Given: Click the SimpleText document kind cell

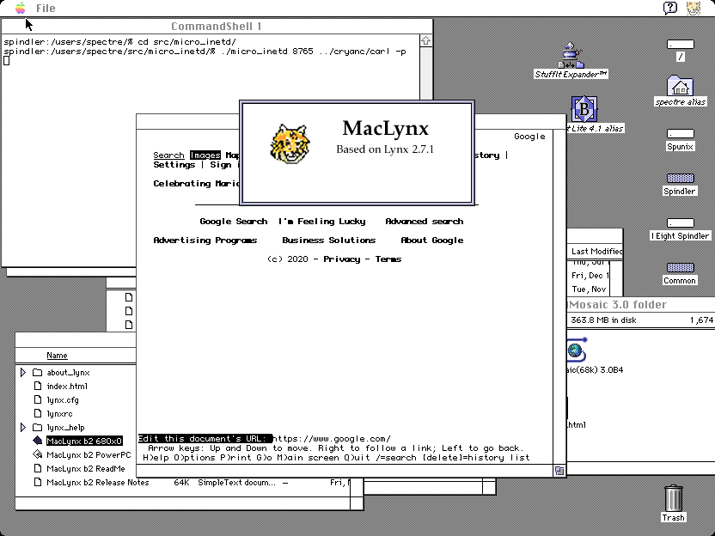Looking at the screenshot, I should click(x=236, y=482).
